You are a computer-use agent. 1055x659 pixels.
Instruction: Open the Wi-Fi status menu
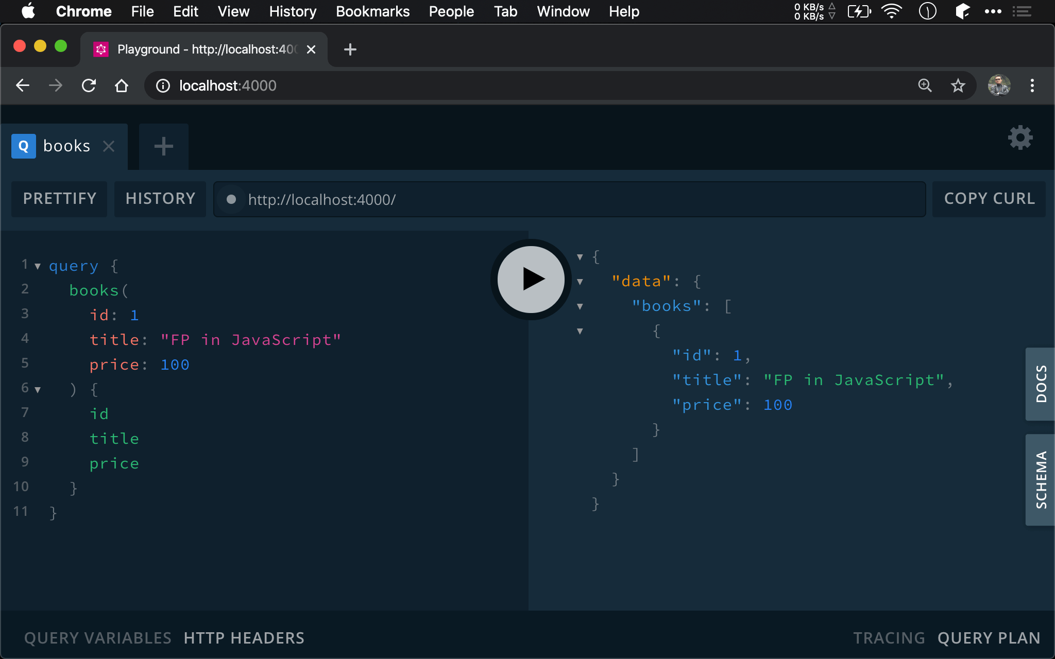[892, 11]
